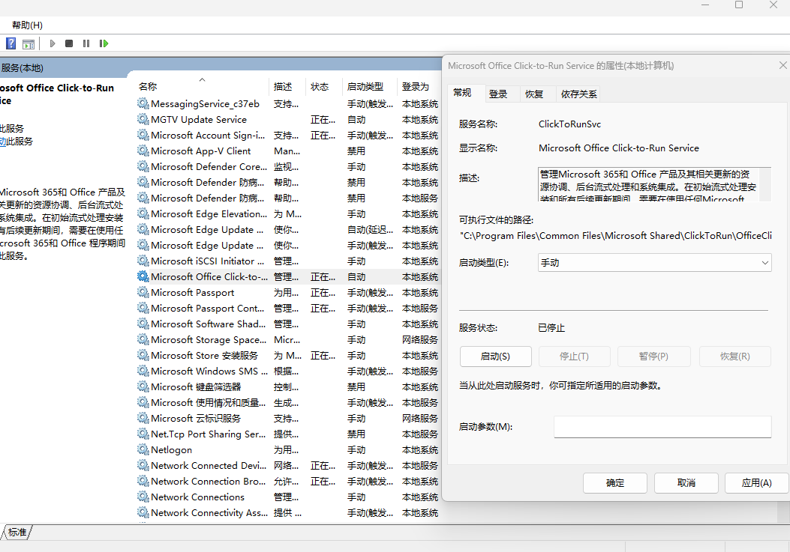790x552 pixels.
Task: Click gear icon beside Microsoft App-V Client
Action: (x=143, y=151)
